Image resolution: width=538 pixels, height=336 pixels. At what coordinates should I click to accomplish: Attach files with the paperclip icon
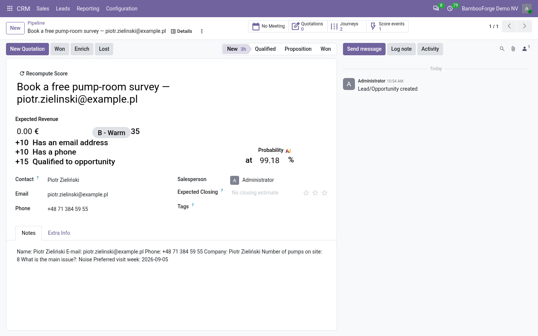513,49
